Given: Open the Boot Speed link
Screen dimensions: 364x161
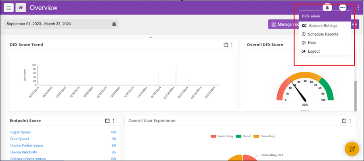Looking at the screenshot, I should (x=19, y=139).
